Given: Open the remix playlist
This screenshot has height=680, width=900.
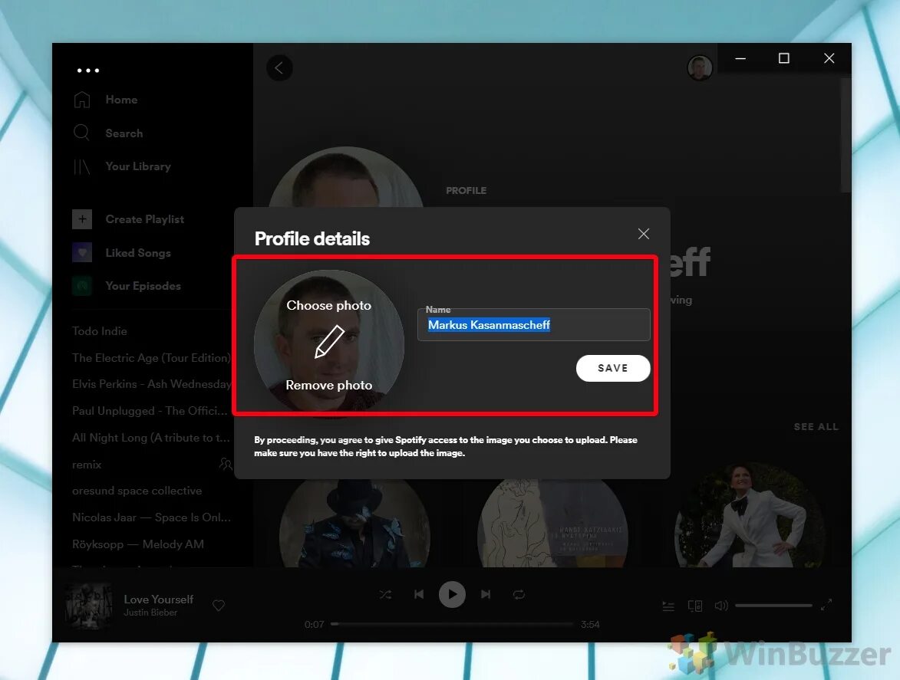Looking at the screenshot, I should [87, 465].
